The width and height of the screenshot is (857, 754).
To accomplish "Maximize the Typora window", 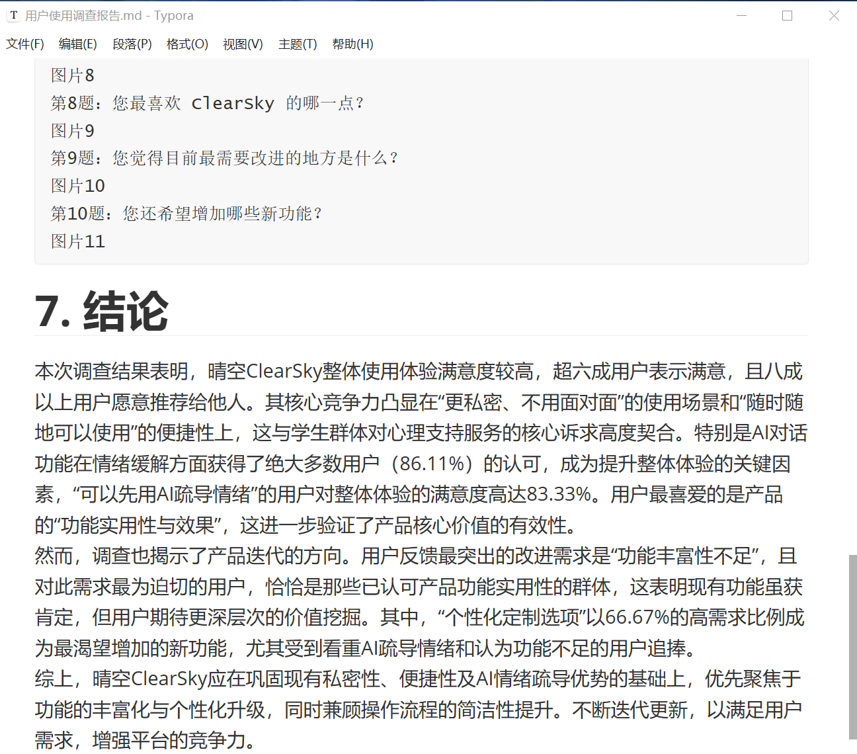I will pos(787,15).
